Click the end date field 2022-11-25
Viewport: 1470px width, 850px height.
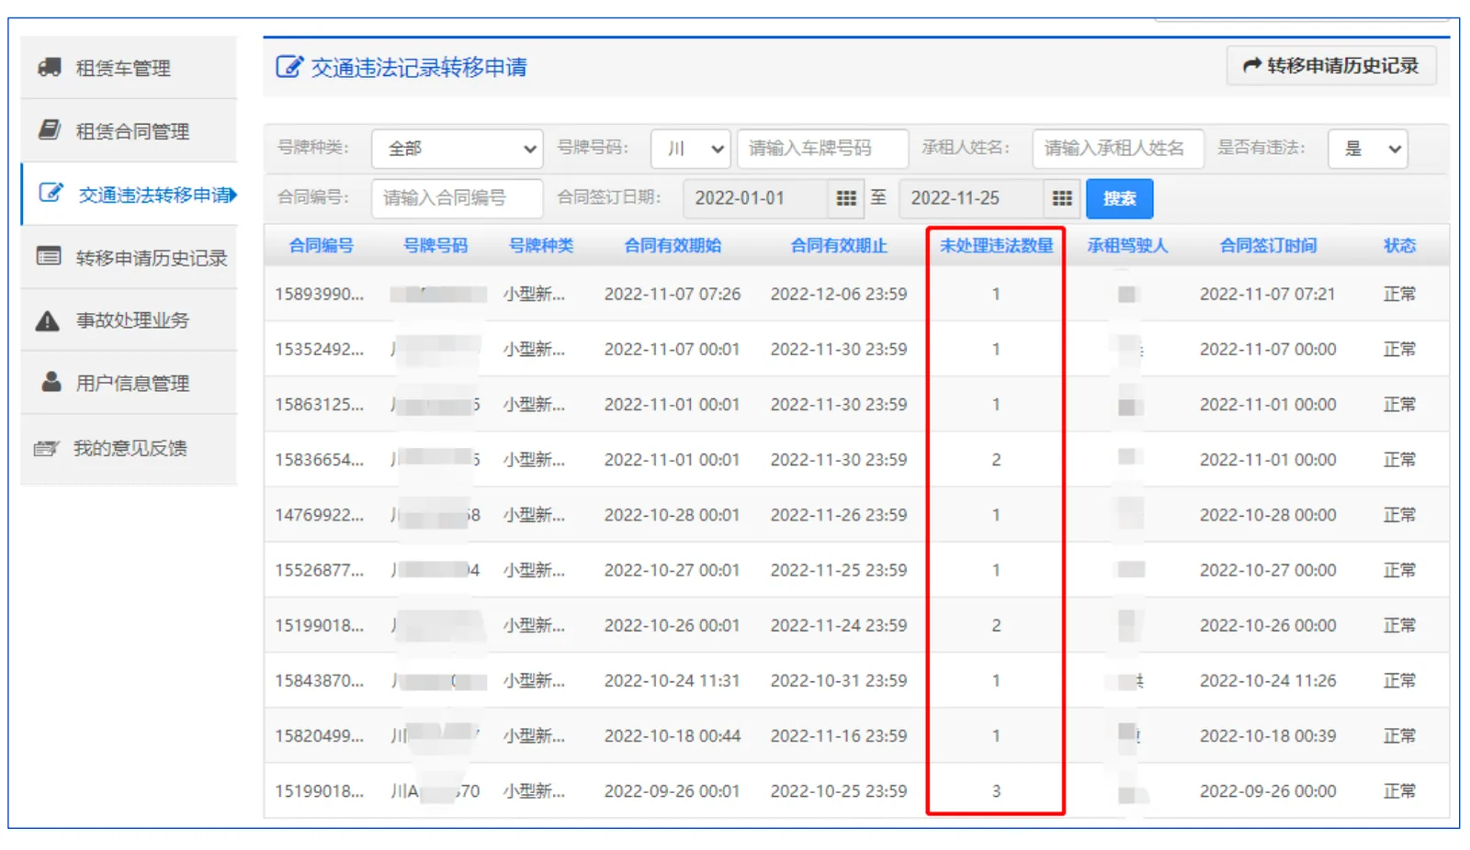(x=973, y=198)
